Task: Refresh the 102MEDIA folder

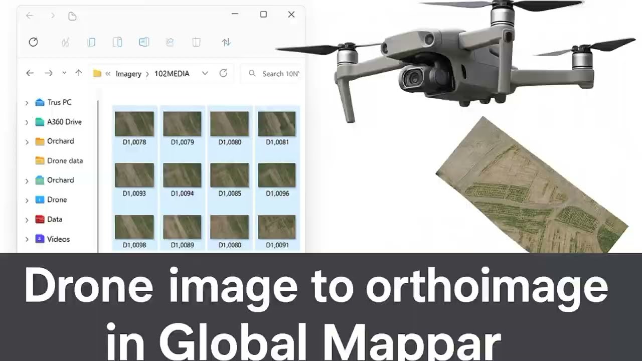Action: [x=224, y=73]
